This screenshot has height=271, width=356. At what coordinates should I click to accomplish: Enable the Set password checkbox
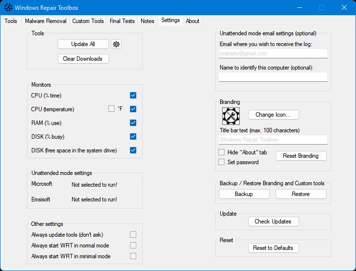(x=221, y=162)
